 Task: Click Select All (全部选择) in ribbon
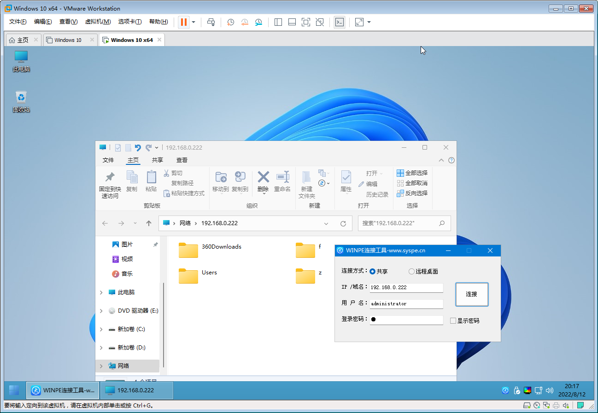[412, 173]
